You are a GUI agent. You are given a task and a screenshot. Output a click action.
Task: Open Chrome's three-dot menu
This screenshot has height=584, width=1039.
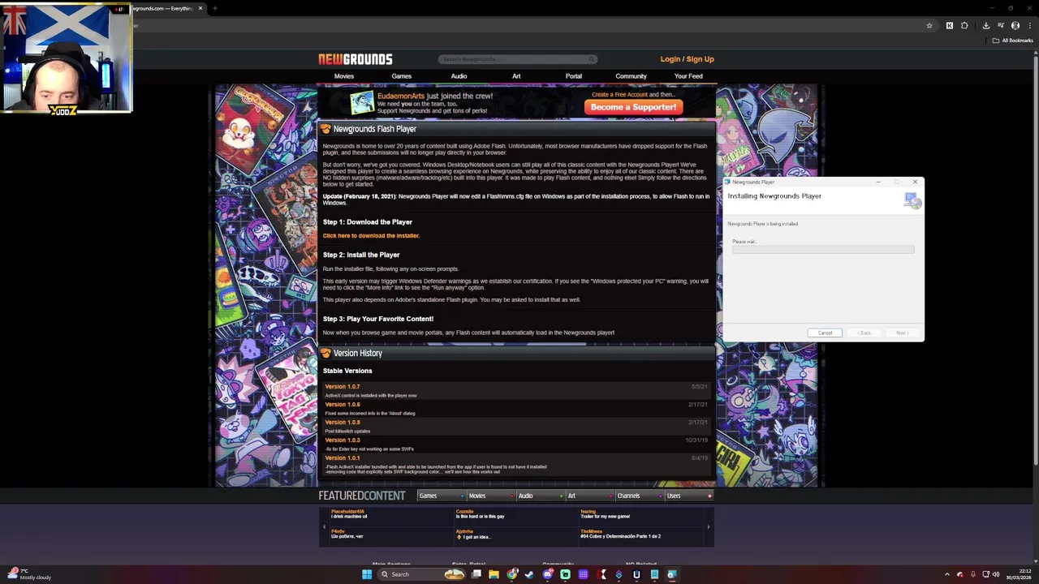coord(1029,25)
